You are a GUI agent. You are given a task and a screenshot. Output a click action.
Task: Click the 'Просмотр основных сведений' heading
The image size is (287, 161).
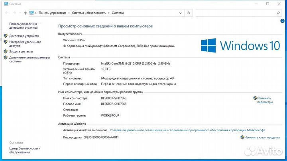tap(105, 26)
